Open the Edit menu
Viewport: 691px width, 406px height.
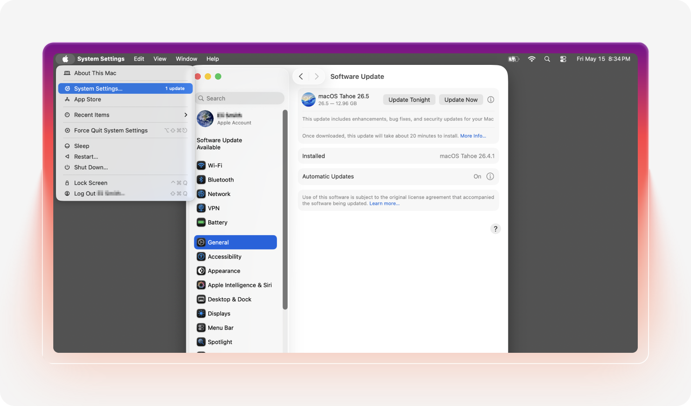click(139, 59)
